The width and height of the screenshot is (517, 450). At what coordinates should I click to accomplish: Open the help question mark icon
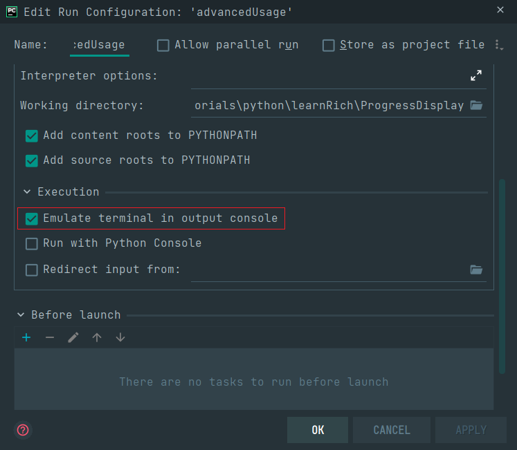24,430
